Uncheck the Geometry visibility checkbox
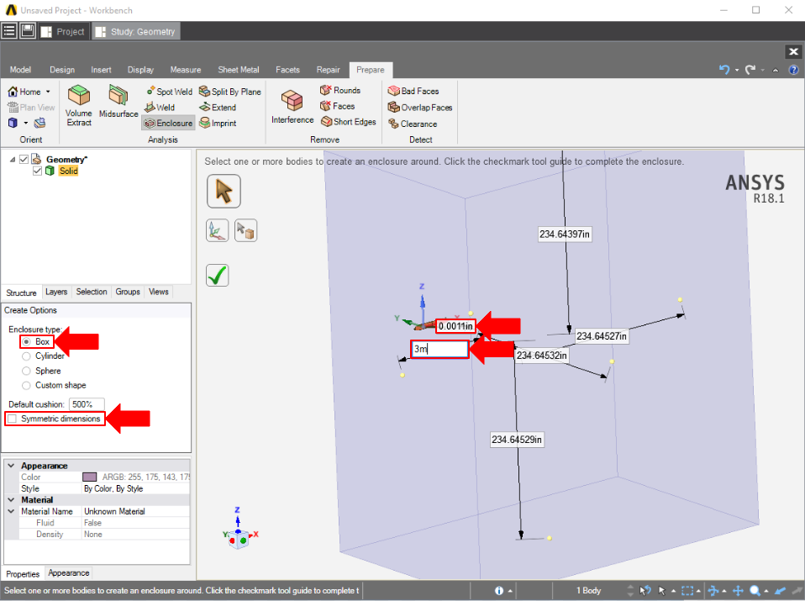Image resolution: width=805 pixels, height=601 pixels. pos(24,159)
